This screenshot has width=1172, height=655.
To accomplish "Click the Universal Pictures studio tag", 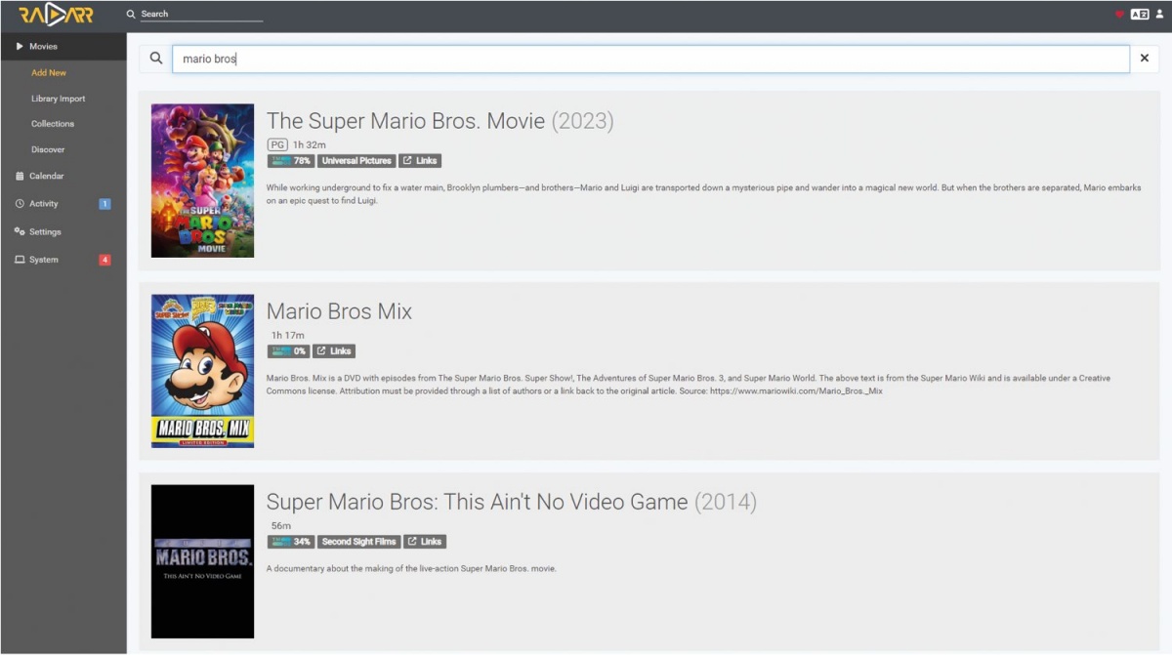I will point(356,161).
